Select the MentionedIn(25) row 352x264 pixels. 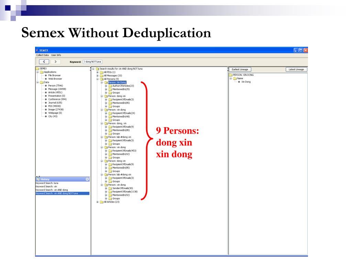121,89
